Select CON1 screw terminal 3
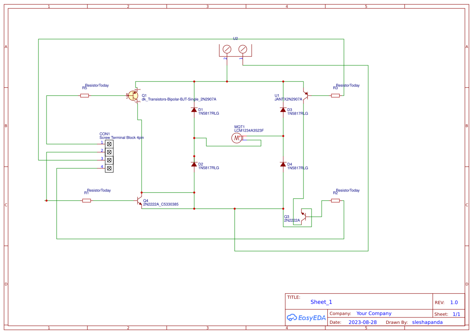 pos(109,160)
